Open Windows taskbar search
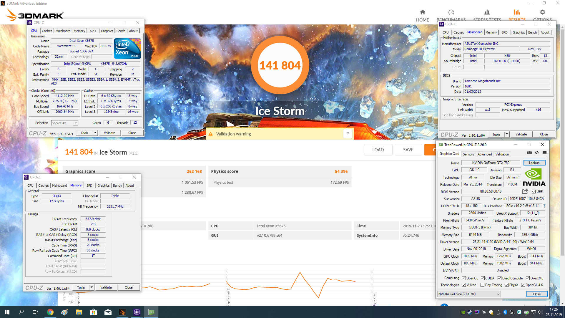The height and width of the screenshot is (318, 565). click(21, 312)
